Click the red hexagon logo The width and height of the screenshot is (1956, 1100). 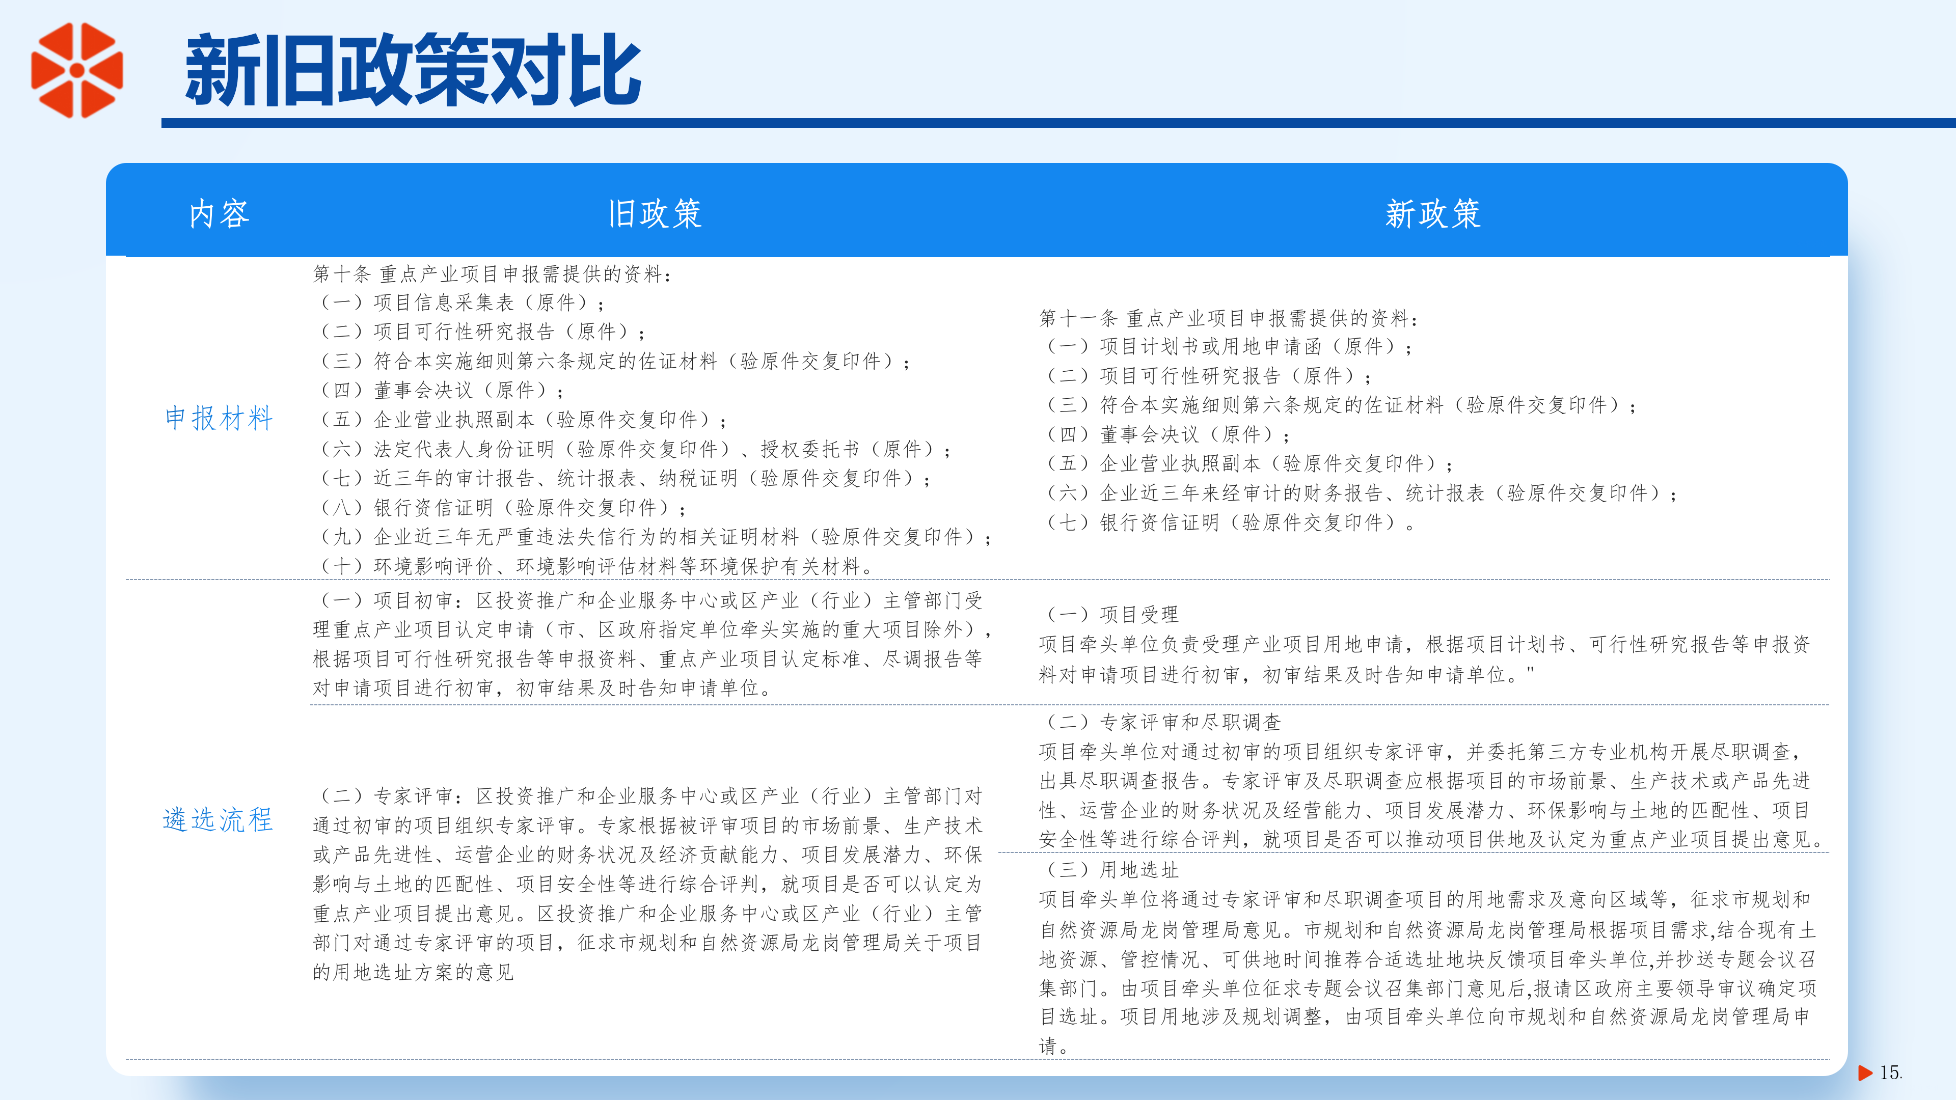77,70
